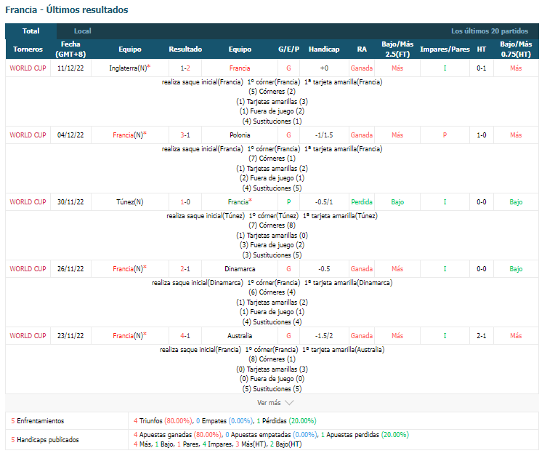Viewport: 547px width, 456px height.
Task: Click the Handicap column header
Action: (324, 49)
